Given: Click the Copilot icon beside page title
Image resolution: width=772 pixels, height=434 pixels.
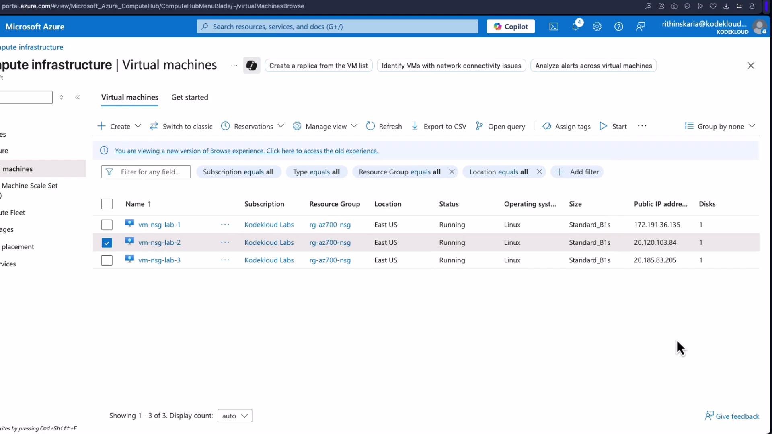Looking at the screenshot, I should pyautogui.click(x=252, y=66).
